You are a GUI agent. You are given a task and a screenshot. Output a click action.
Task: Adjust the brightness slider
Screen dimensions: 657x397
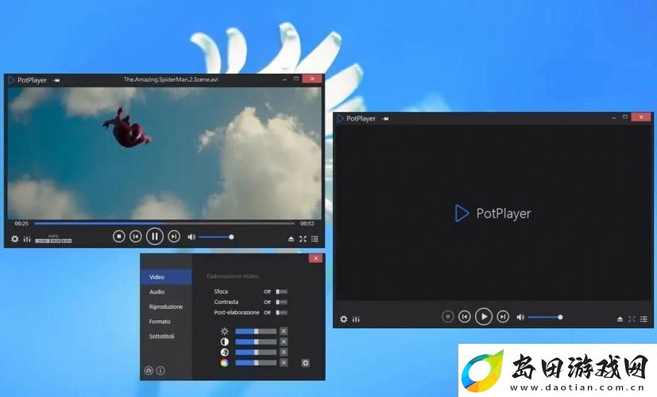tap(256, 331)
